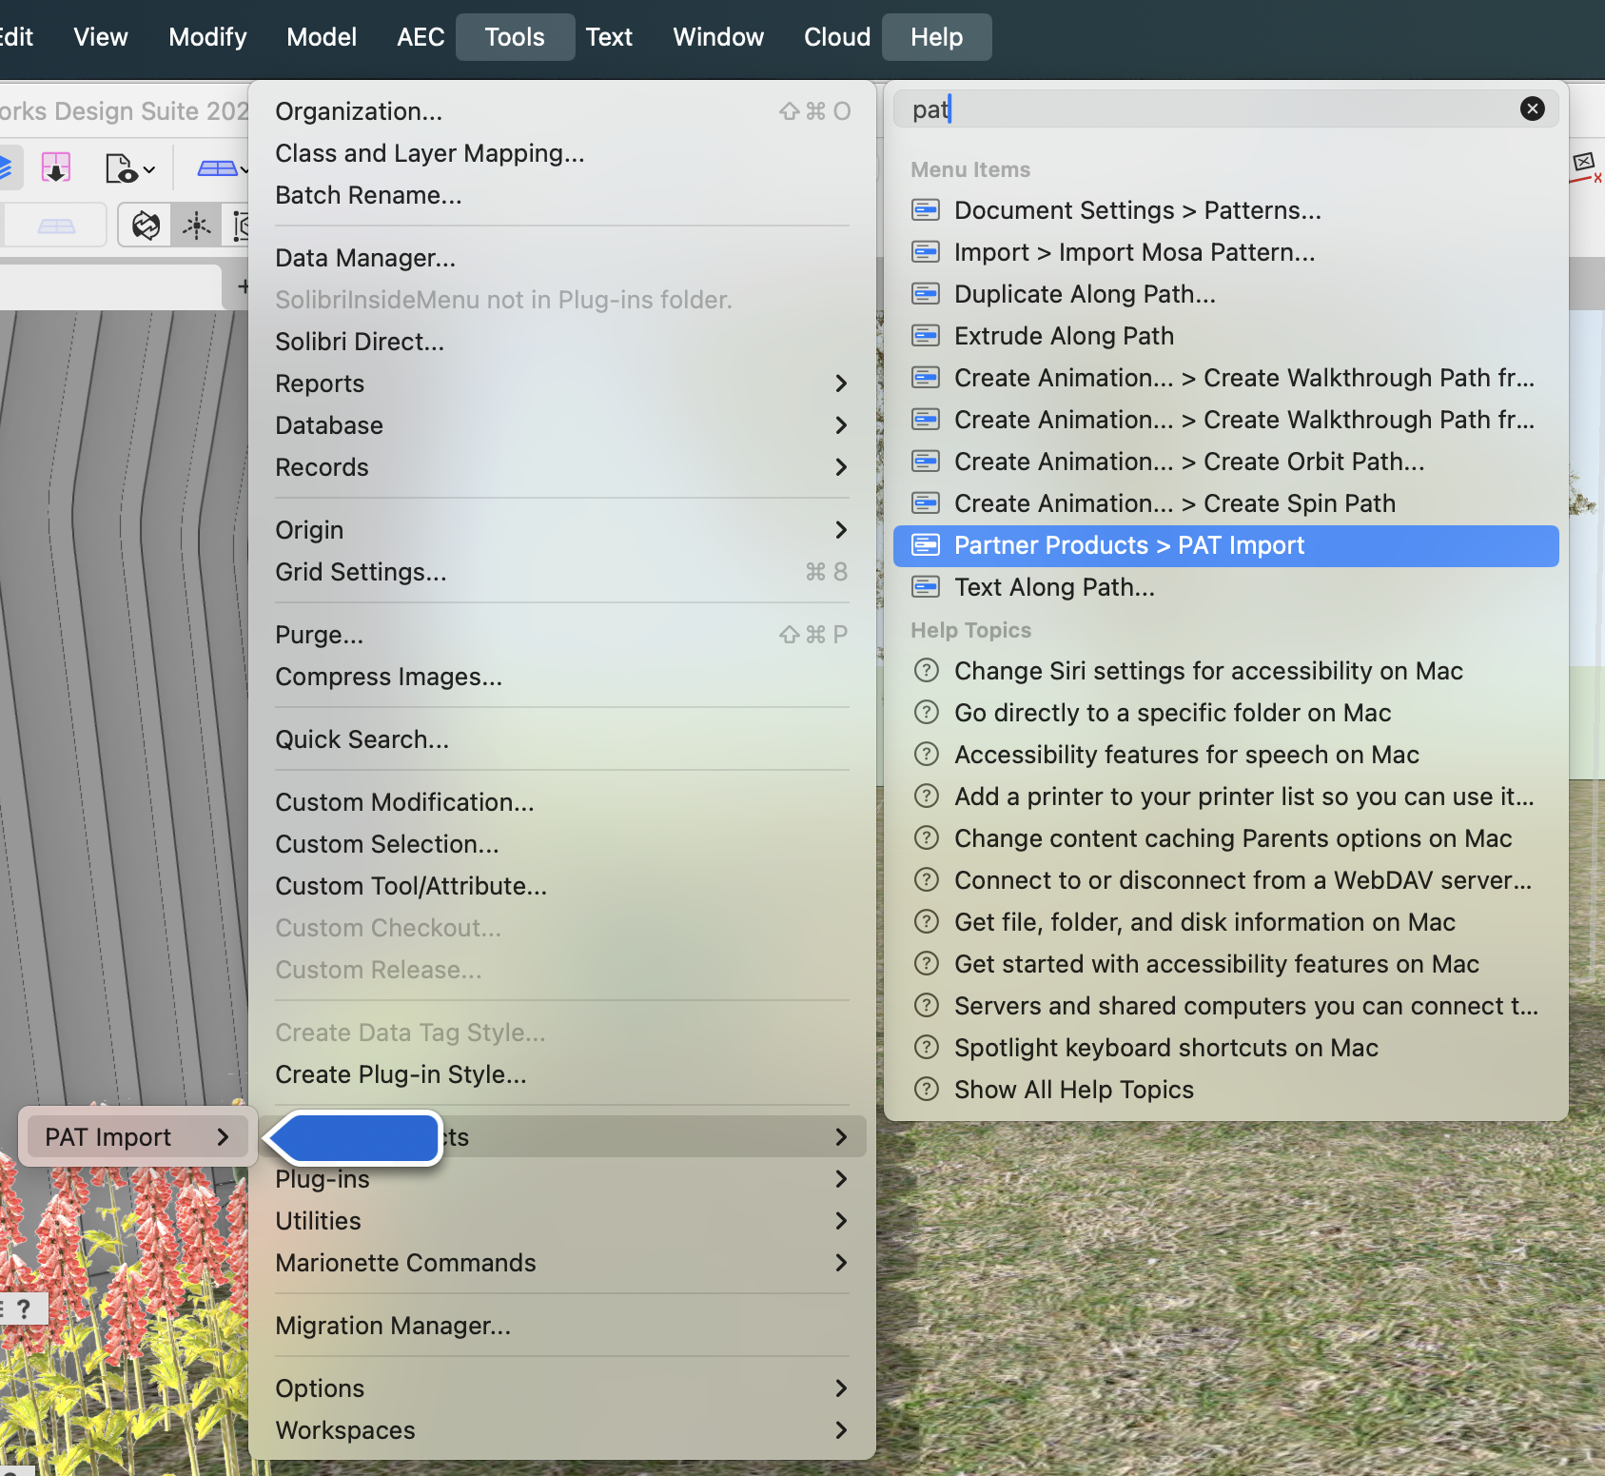Click help icon beside Show All Help Topics

click(x=926, y=1090)
